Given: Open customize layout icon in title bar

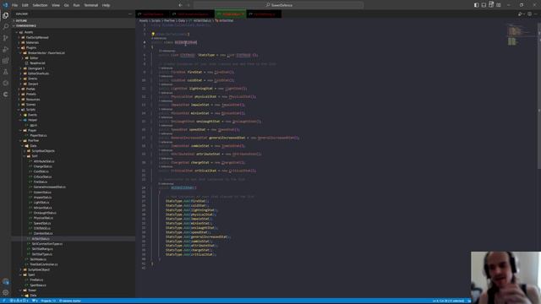Looking at the screenshot, I should pos(499,5).
